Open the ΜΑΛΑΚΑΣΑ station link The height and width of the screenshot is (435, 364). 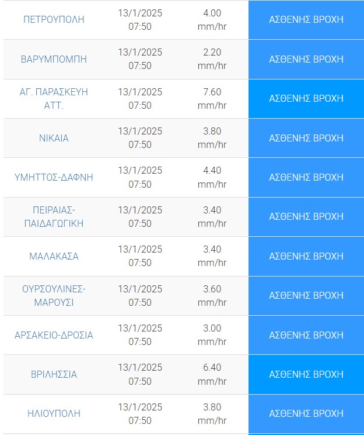54,256
